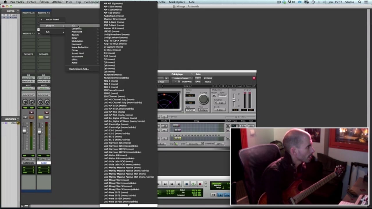Click the Save button in plug-in
Viewport: 372px width, 209px height.
[248, 86]
